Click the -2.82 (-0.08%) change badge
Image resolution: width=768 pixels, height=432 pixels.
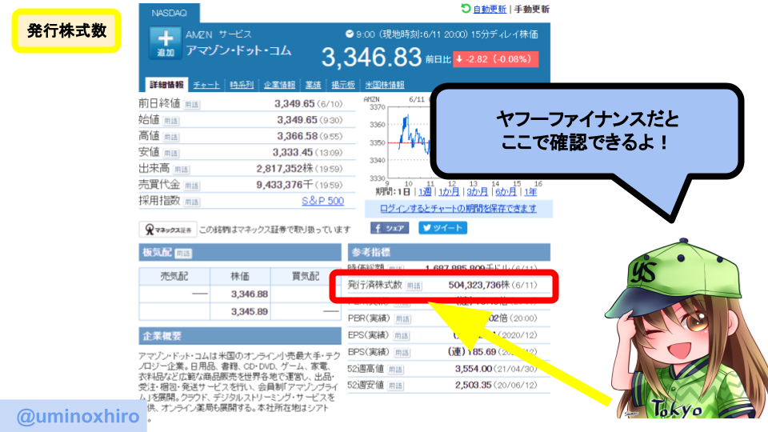pyautogui.click(x=496, y=59)
